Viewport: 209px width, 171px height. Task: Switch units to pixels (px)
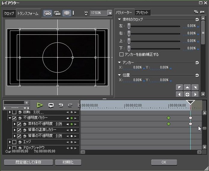[x=202, y=12]
